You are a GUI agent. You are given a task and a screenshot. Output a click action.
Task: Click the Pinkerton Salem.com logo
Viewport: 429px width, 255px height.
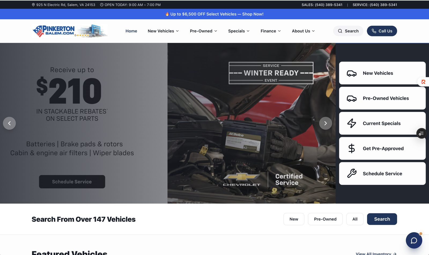tap(70, 31)
